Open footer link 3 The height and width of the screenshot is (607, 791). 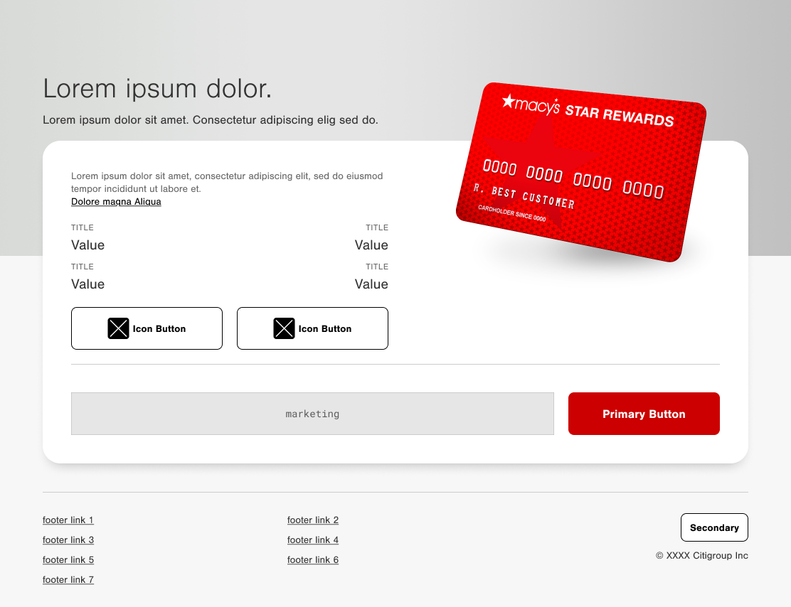tap(68, 540)
